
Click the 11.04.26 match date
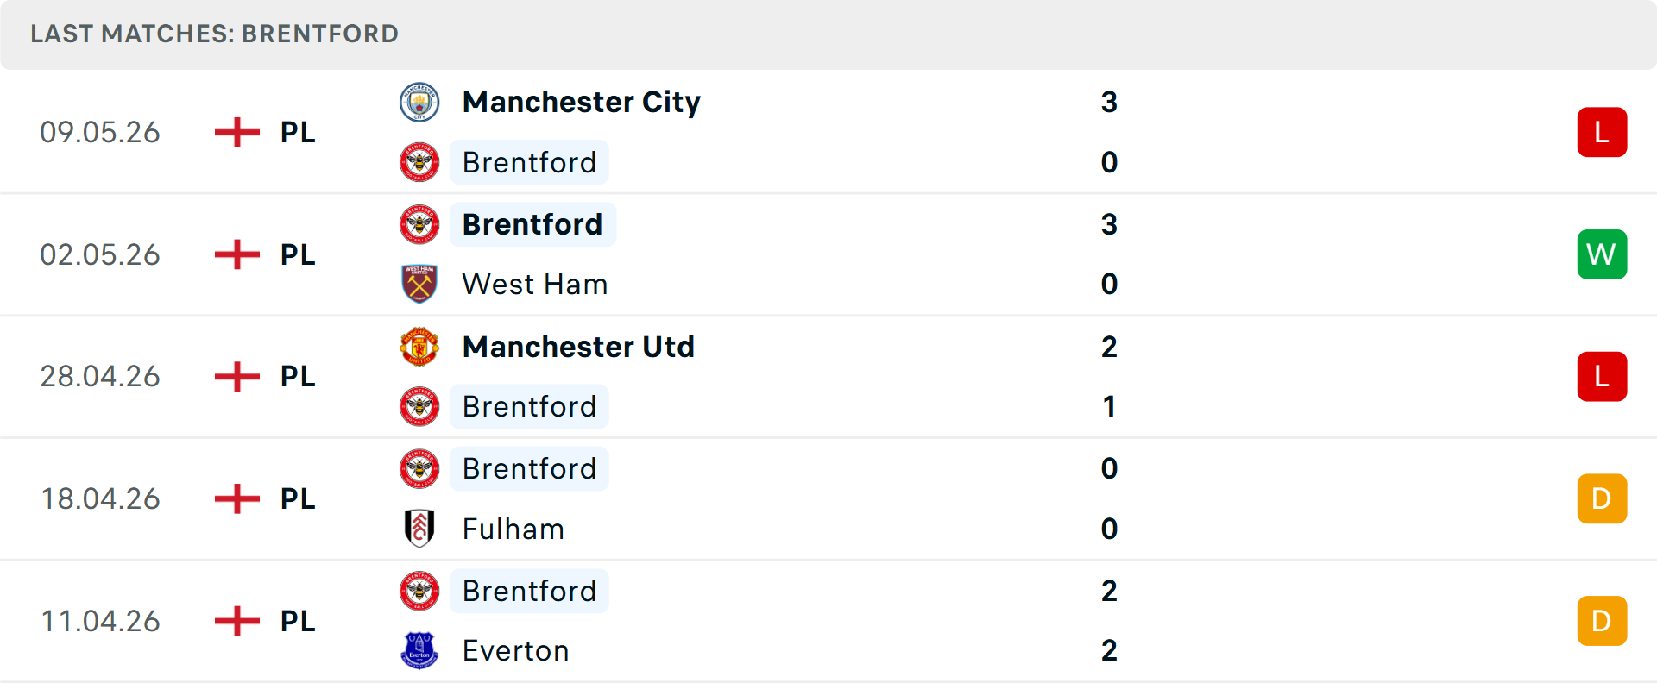click(x=100, y=621)
